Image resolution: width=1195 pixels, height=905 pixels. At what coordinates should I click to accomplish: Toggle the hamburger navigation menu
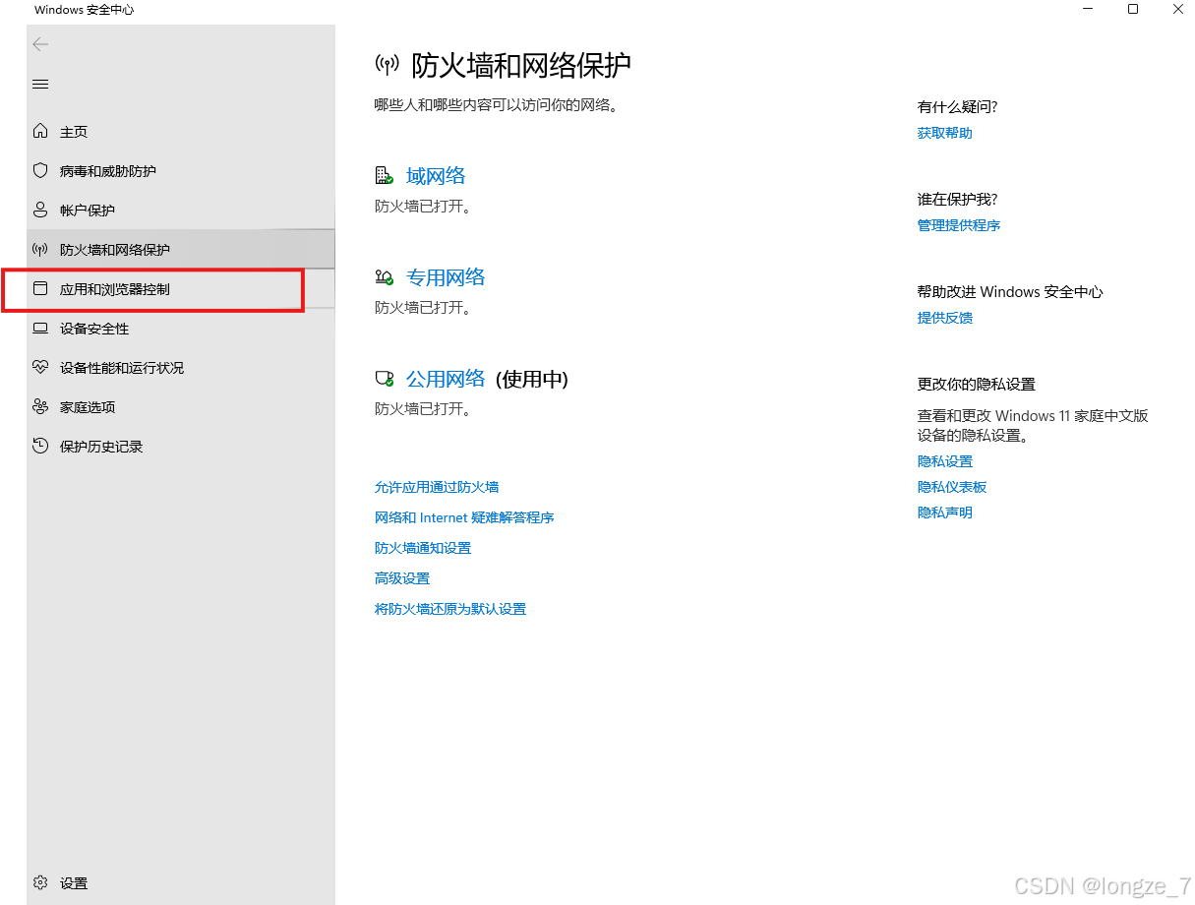click(40, 85)
